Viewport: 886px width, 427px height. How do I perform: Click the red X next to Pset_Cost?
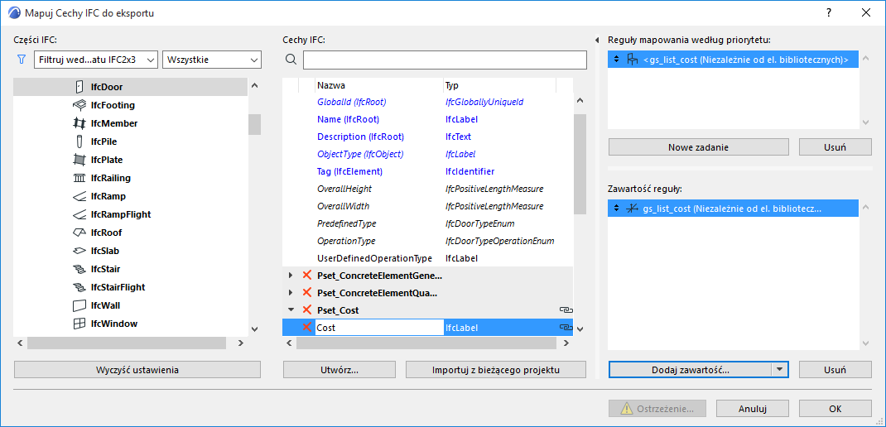pyautogui.click(x=307, y=309)
